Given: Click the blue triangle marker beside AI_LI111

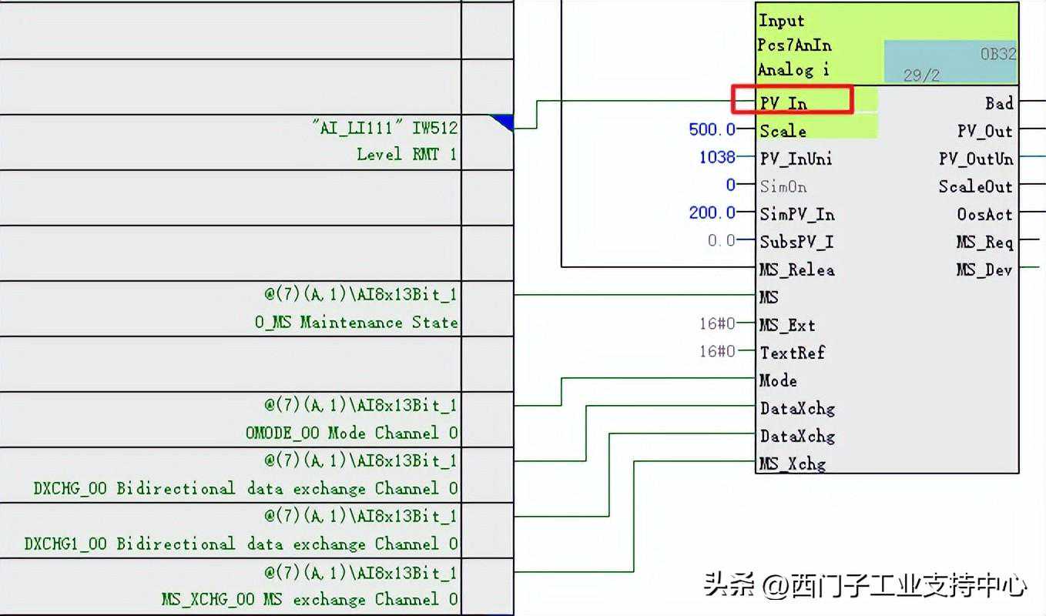Looking at the screenshot, I should tap(502, 122).
